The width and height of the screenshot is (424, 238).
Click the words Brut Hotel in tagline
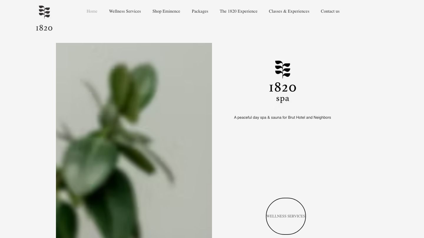[x=297, y=118]
